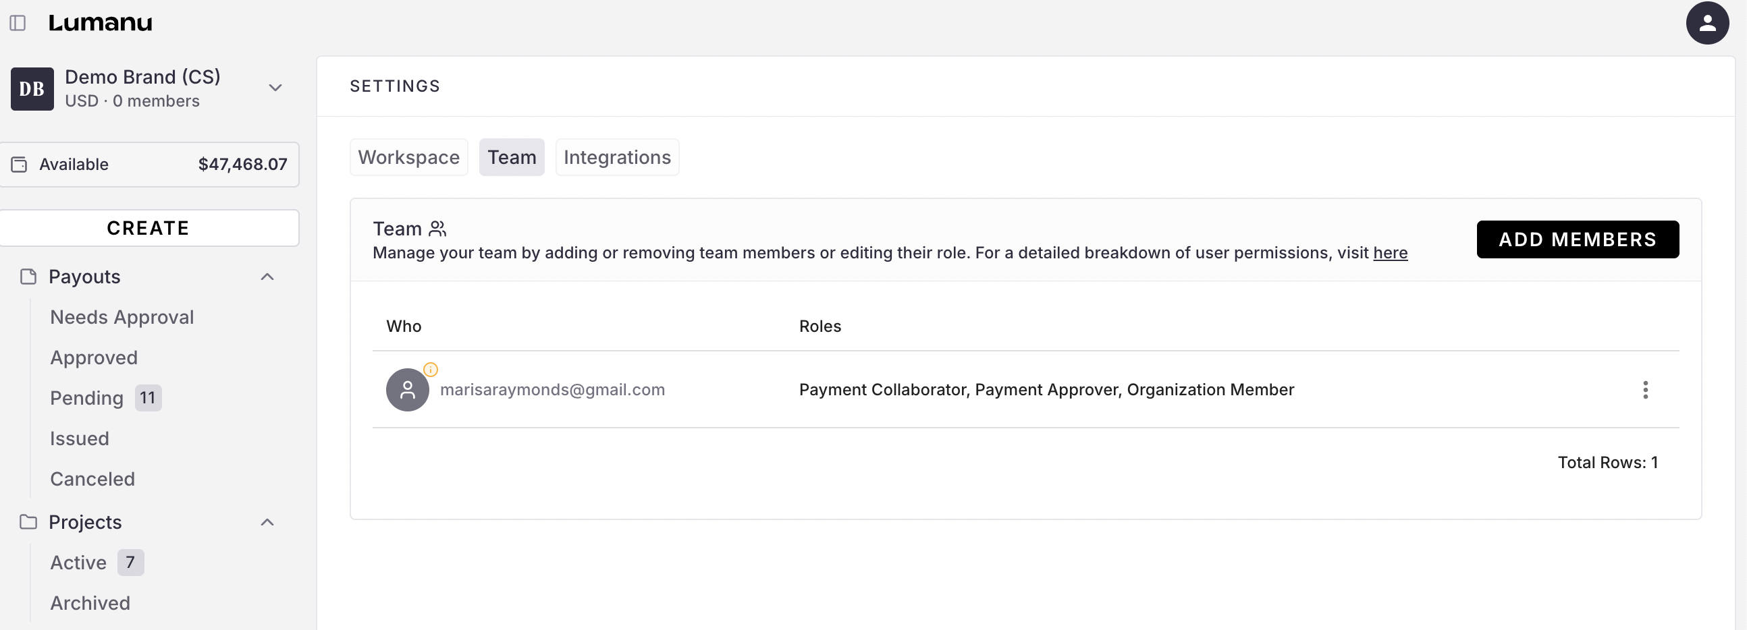The width and height of the screenshot is (1747, 630).
Task: Click the Payouts document icon
Action: pyautogui.click(x=28, y=277)
